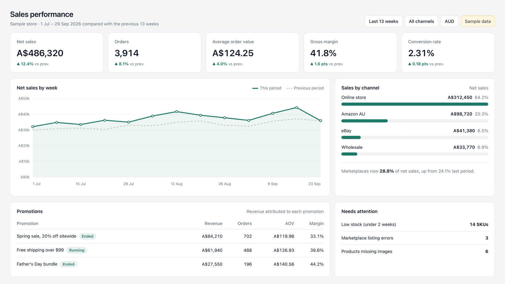Toggle the Previous period legend item
Screen dimensions: 505x284
click(x=305, y=88)
